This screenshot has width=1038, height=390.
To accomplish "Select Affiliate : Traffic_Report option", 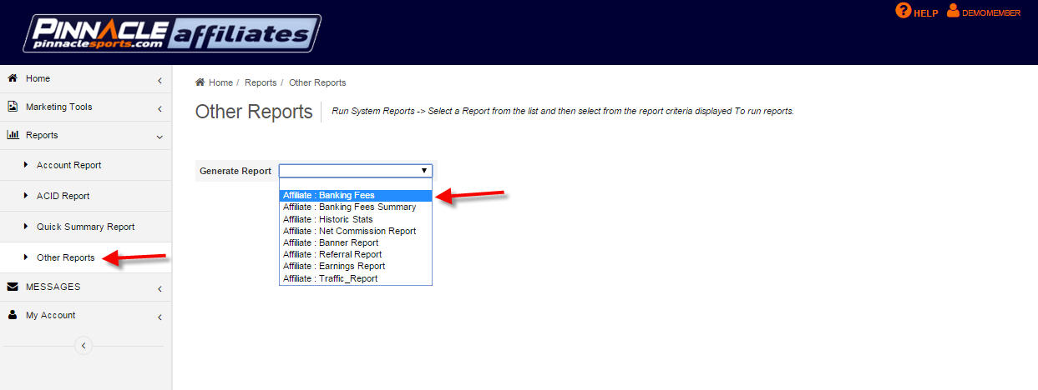I will [356, 278].
